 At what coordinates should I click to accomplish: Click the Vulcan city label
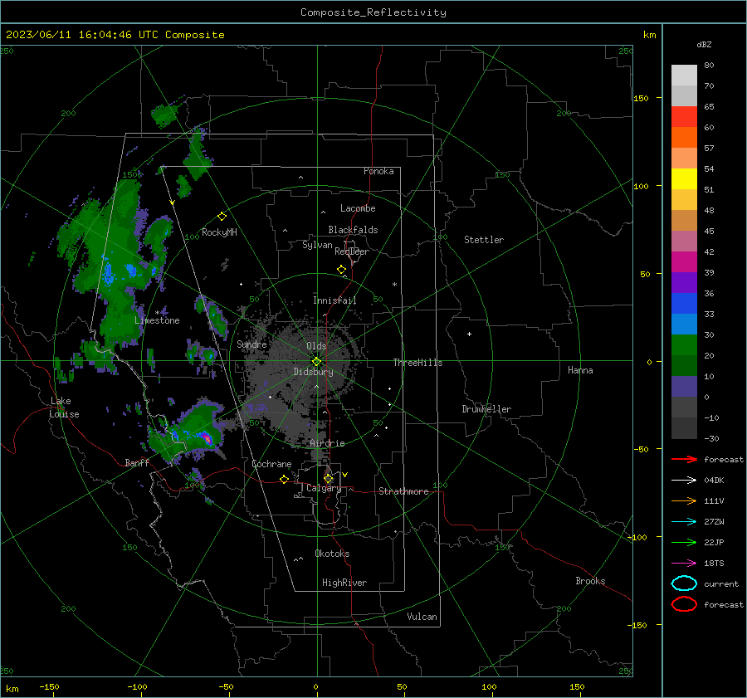[422, 617]
